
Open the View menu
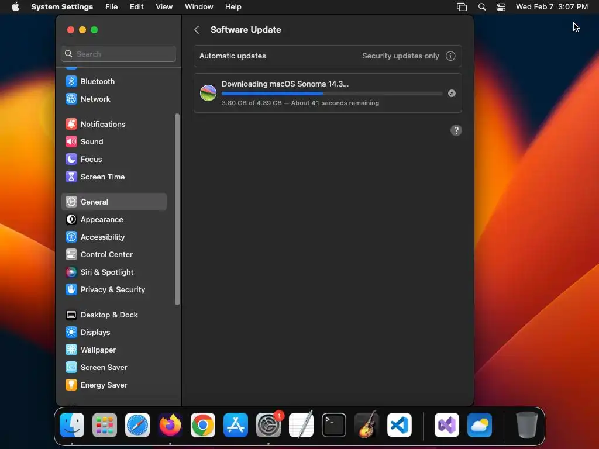pyautogui.click(x=164, y=7)
